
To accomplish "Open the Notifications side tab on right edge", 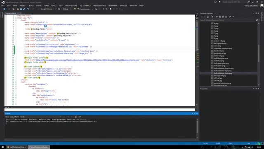I will pyautogui.click(x=262, y=17).
